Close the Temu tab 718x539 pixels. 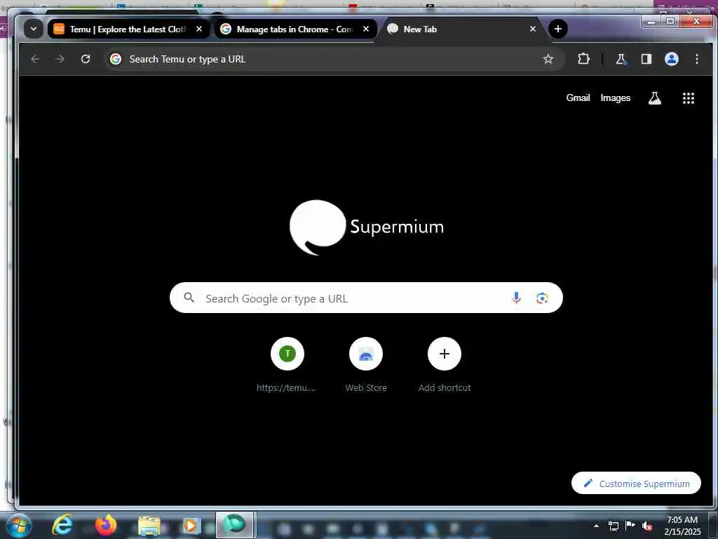click(x=199, y=29)
